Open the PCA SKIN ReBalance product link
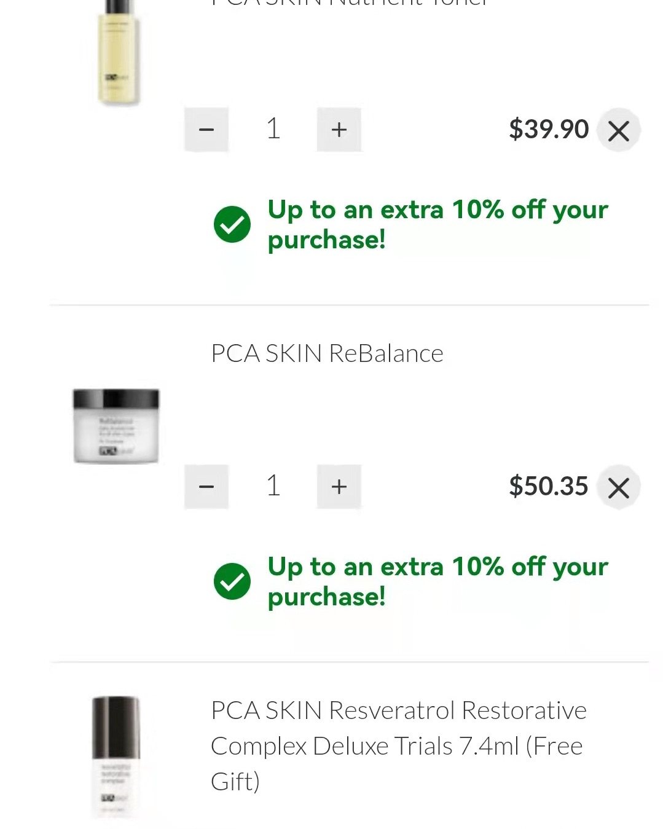Viewport: 663px width, 829px height. coord(327,353)
